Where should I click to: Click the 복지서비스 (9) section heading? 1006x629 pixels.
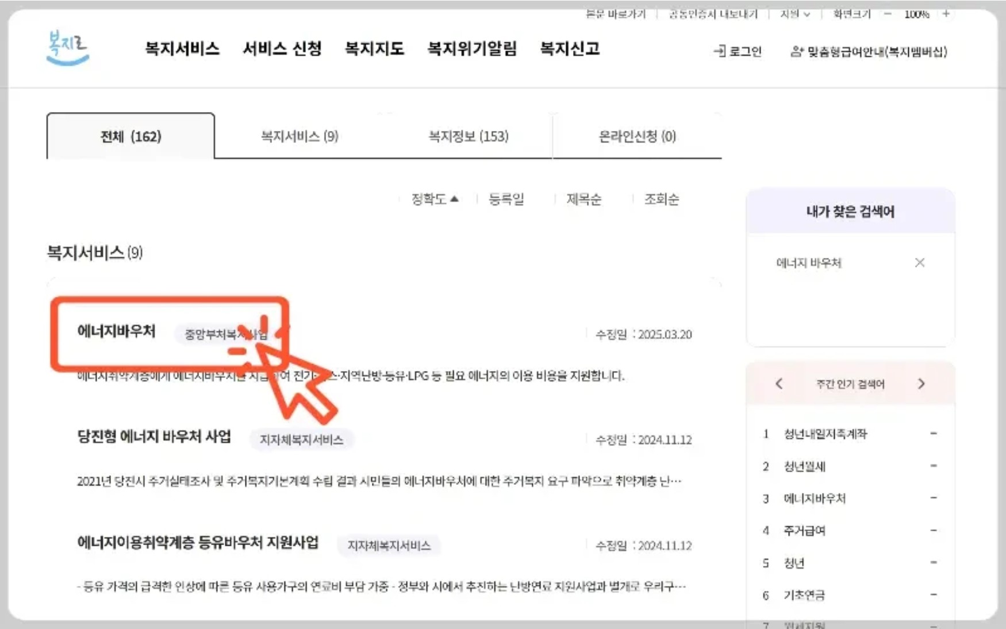(x=95, y=252)
